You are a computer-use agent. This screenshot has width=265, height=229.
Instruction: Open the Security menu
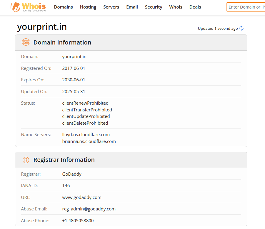point(154,7)
